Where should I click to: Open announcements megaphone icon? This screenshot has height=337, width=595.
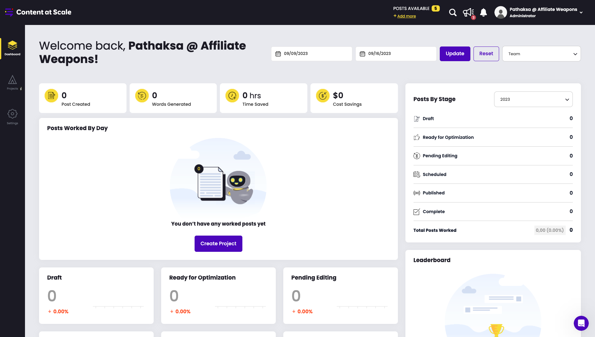pyautogui.click(x=468, y=12)
